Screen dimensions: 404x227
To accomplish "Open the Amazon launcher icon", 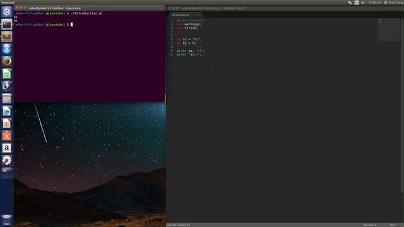I will point(7,148).
